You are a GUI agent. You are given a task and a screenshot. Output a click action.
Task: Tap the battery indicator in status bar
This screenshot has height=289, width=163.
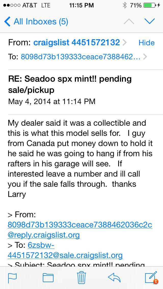pyautogui.click(x=149, y=5)
